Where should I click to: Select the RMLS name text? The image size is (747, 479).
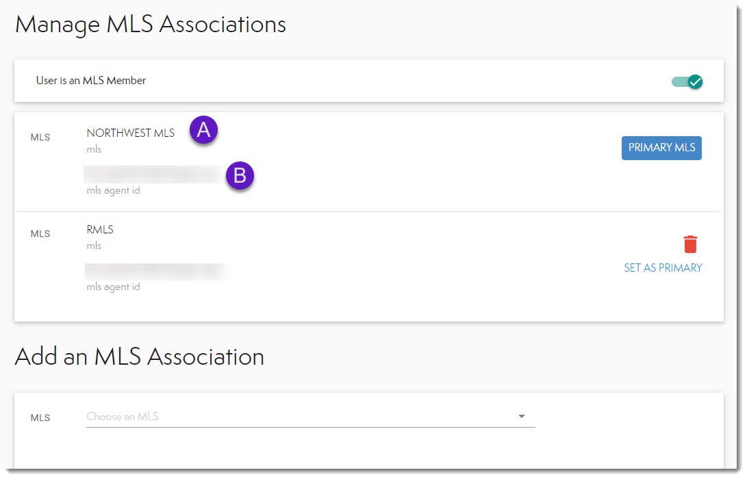click(x=100, y=230)
